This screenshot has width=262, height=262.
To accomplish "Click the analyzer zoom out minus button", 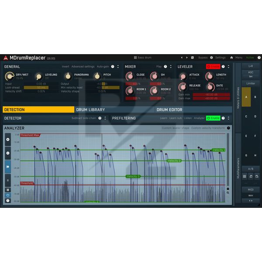I will (x=8, y=153).
